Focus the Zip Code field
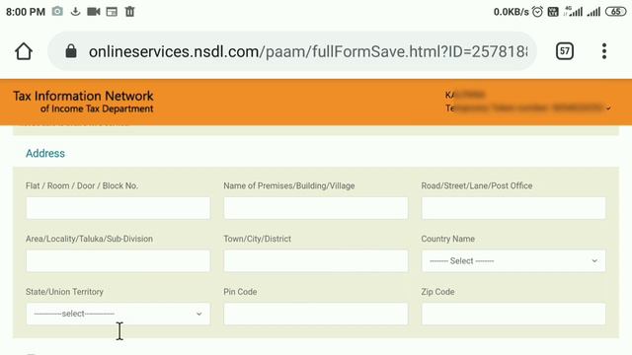The width and height of the screenshot is (632, 355). coord(513,314)
